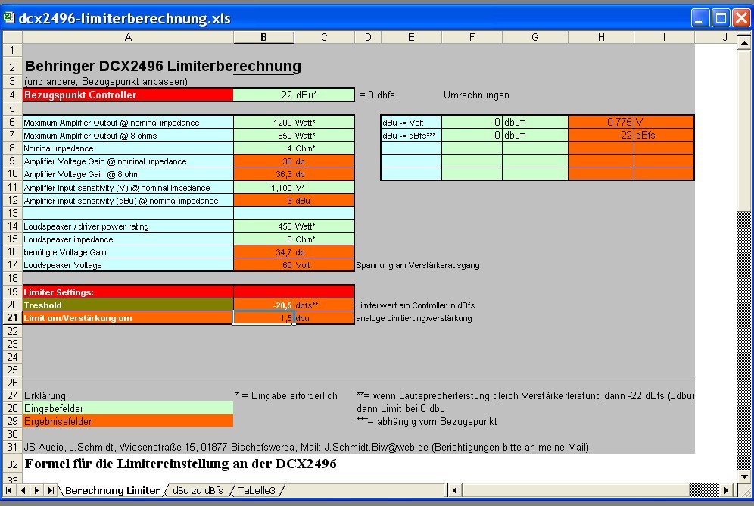754x506 pixels.
Task: Maximize the dcx2496-limiterberechnung.xls window
Action: click(x=721, y=18)
